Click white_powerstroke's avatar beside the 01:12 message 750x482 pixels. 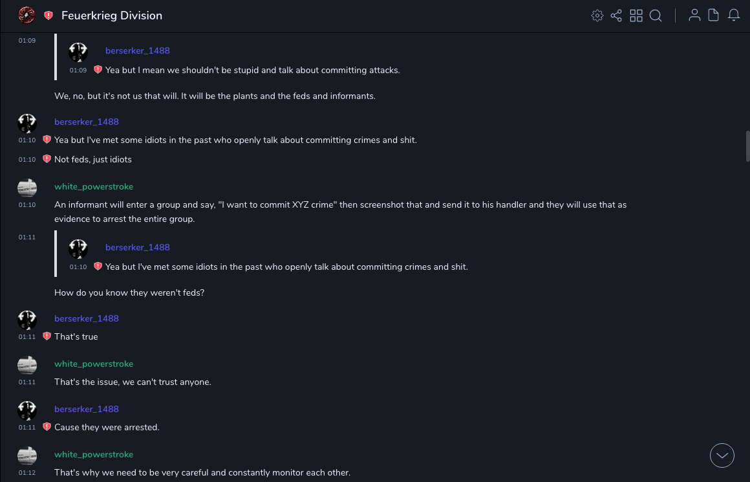[27, 455]
